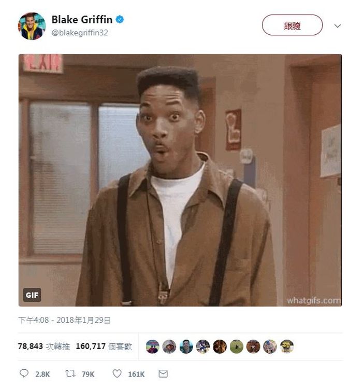Image resolution: width=364 pixels, height=389 pixels.
Task: Open first liker's avatar in row
Action: [x=153, y=346]
